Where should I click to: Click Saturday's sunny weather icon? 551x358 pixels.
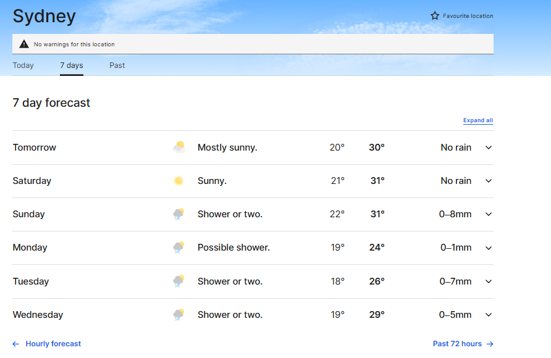point(179,181)
